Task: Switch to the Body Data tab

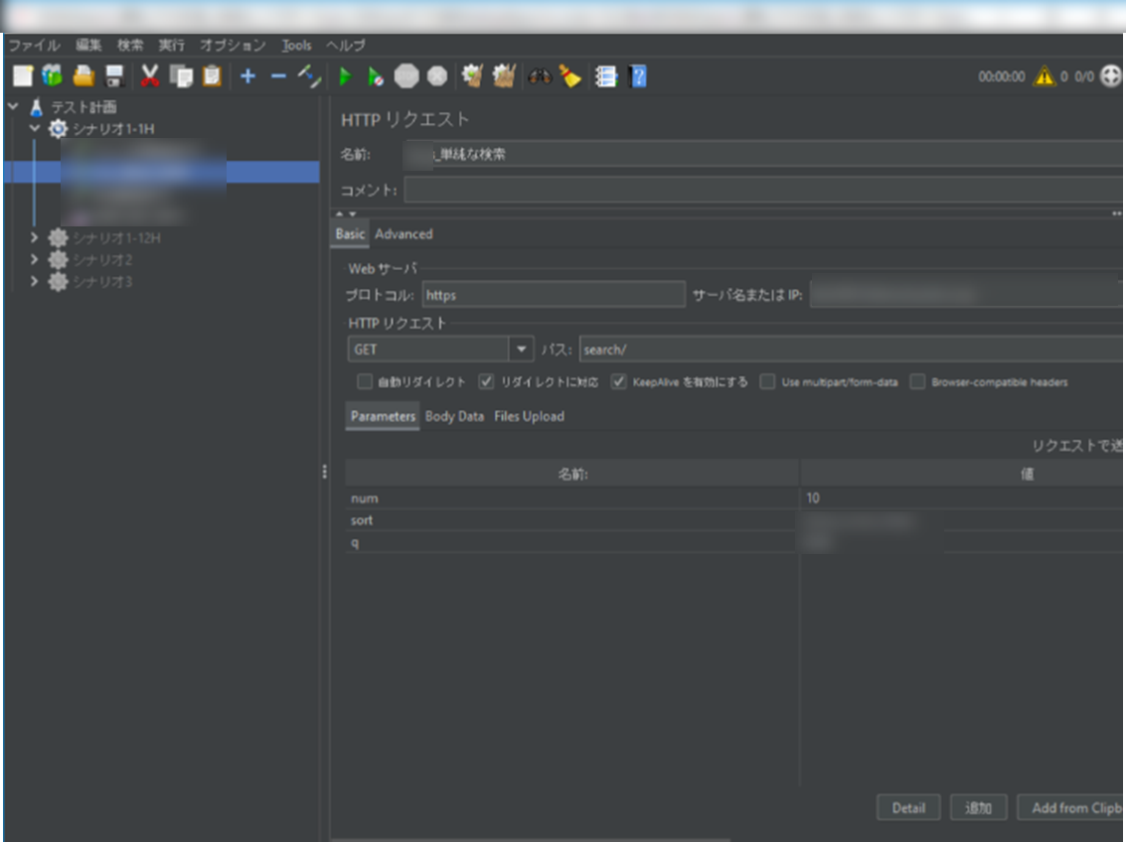Action: point(454,416)
